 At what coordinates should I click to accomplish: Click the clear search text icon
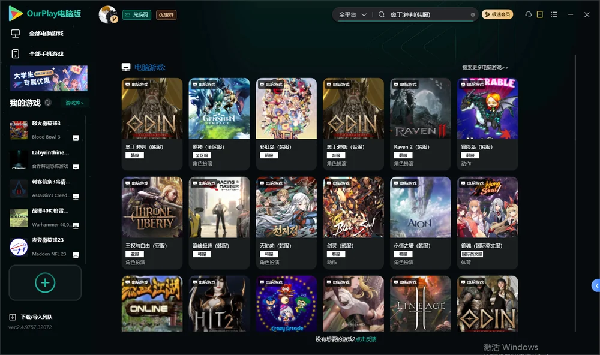click(x=473, y=14)
